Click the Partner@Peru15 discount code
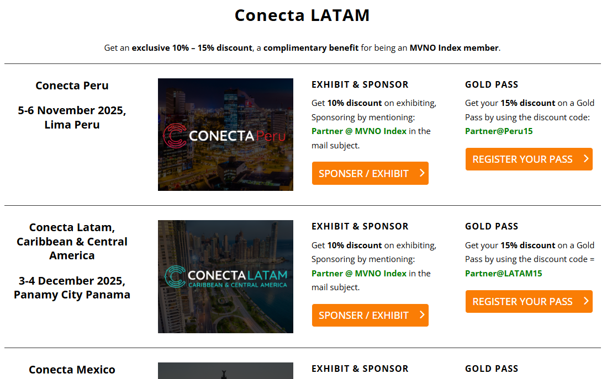Viewport: 612px width, 379px height. tap(499, 131)
